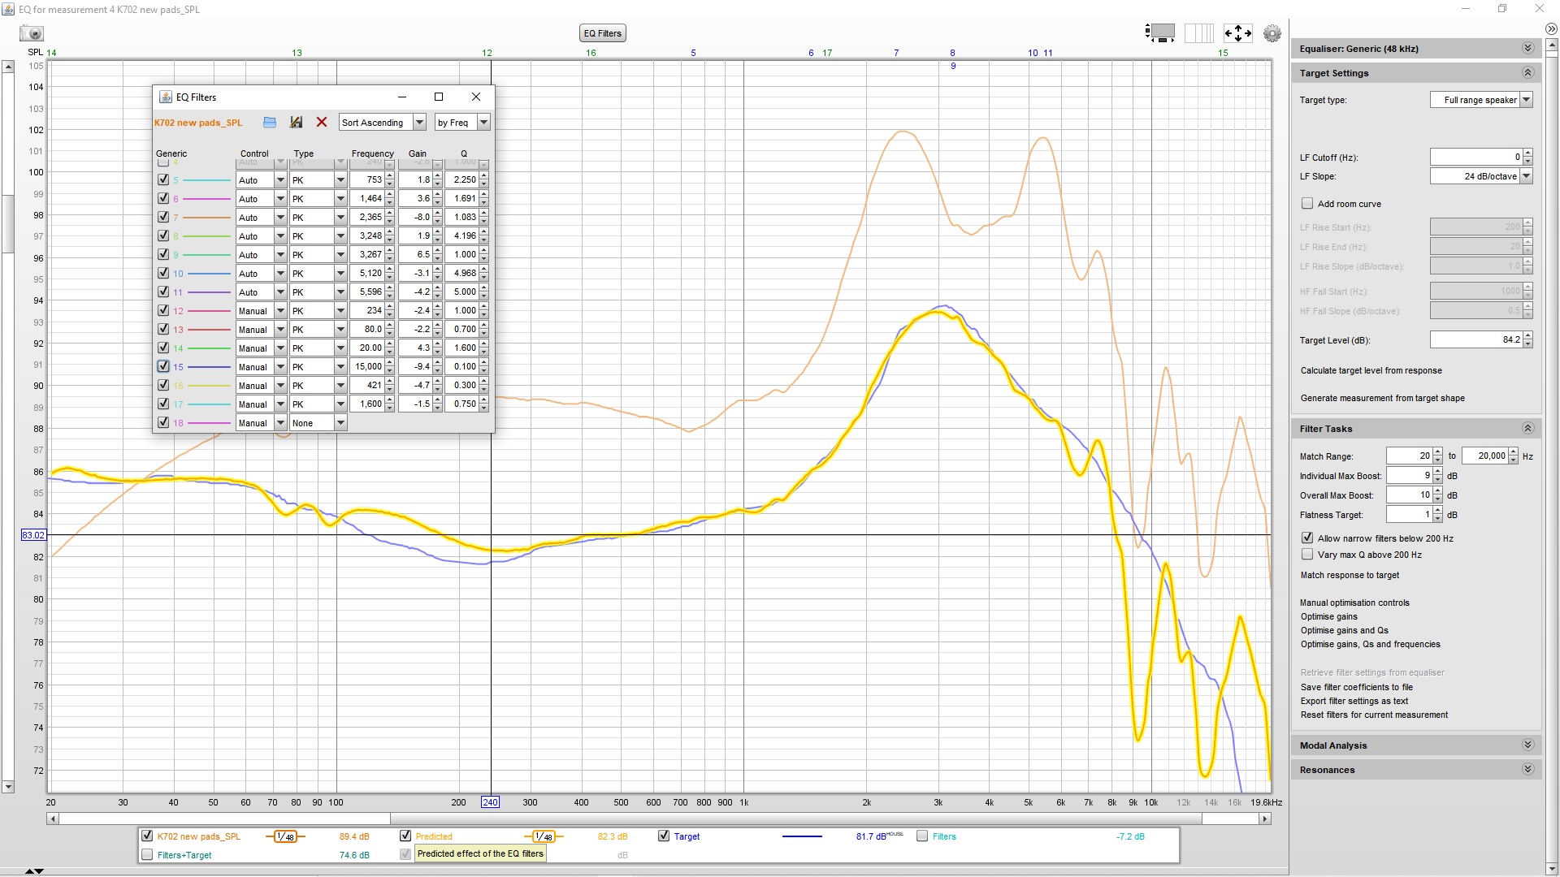Enable Add room curve checkbox
1560x877 pixels.
point(1307,204)
